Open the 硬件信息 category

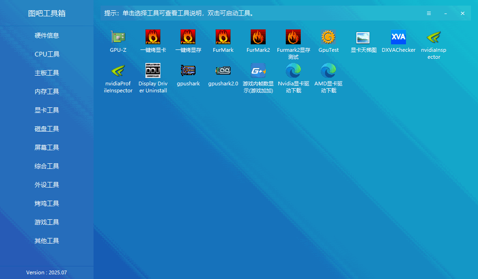click(47, 35)
